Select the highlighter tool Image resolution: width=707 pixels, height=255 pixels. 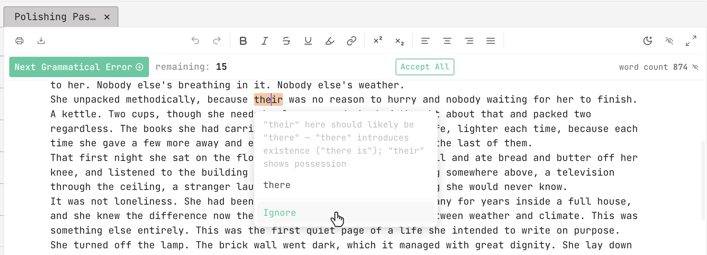point(330,41)
